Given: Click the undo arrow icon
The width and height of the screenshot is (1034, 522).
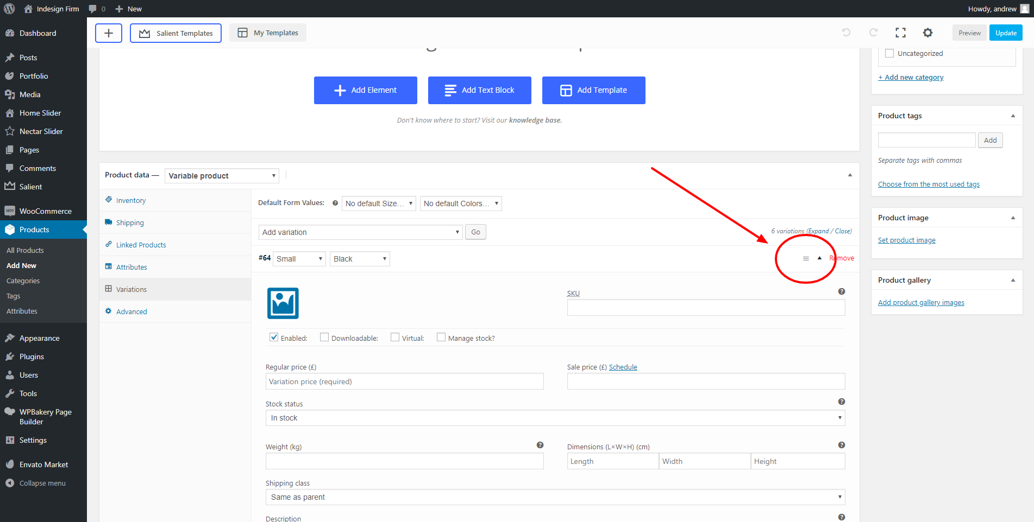Looking at the screenshot, I should coord(846,33).
